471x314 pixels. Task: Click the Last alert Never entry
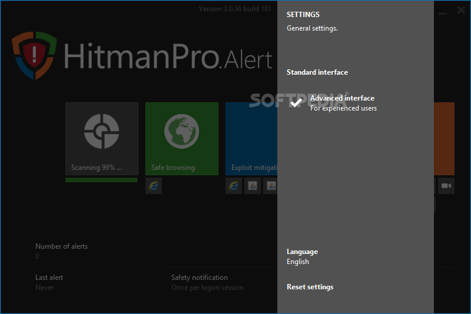click(49, 282)
